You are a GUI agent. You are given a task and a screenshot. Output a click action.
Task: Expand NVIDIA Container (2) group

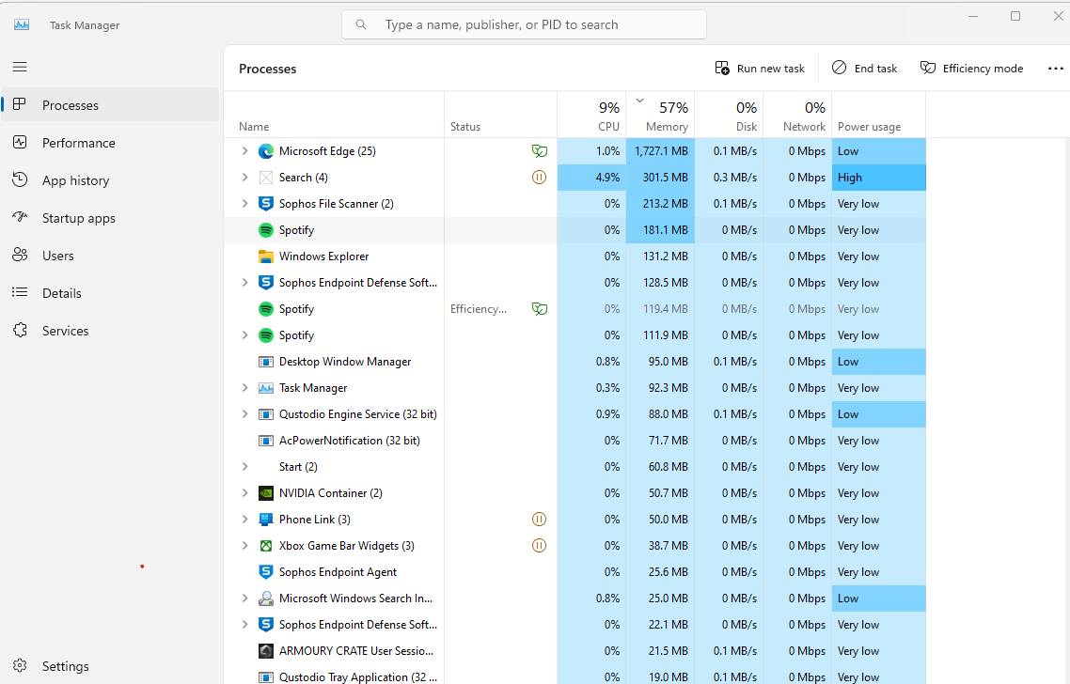[x=245, y=493]
